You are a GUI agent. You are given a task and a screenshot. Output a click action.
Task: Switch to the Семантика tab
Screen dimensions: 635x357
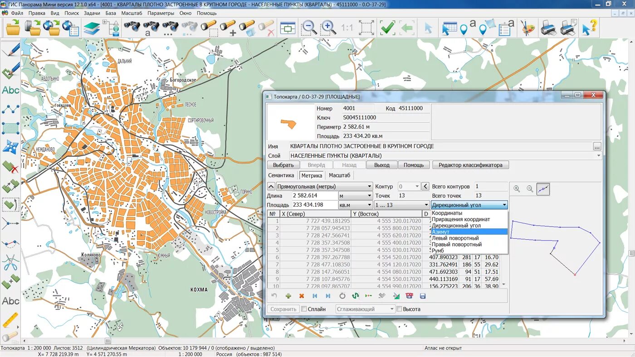coord(281,175)
